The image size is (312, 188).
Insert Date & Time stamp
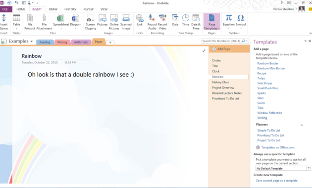196,22
